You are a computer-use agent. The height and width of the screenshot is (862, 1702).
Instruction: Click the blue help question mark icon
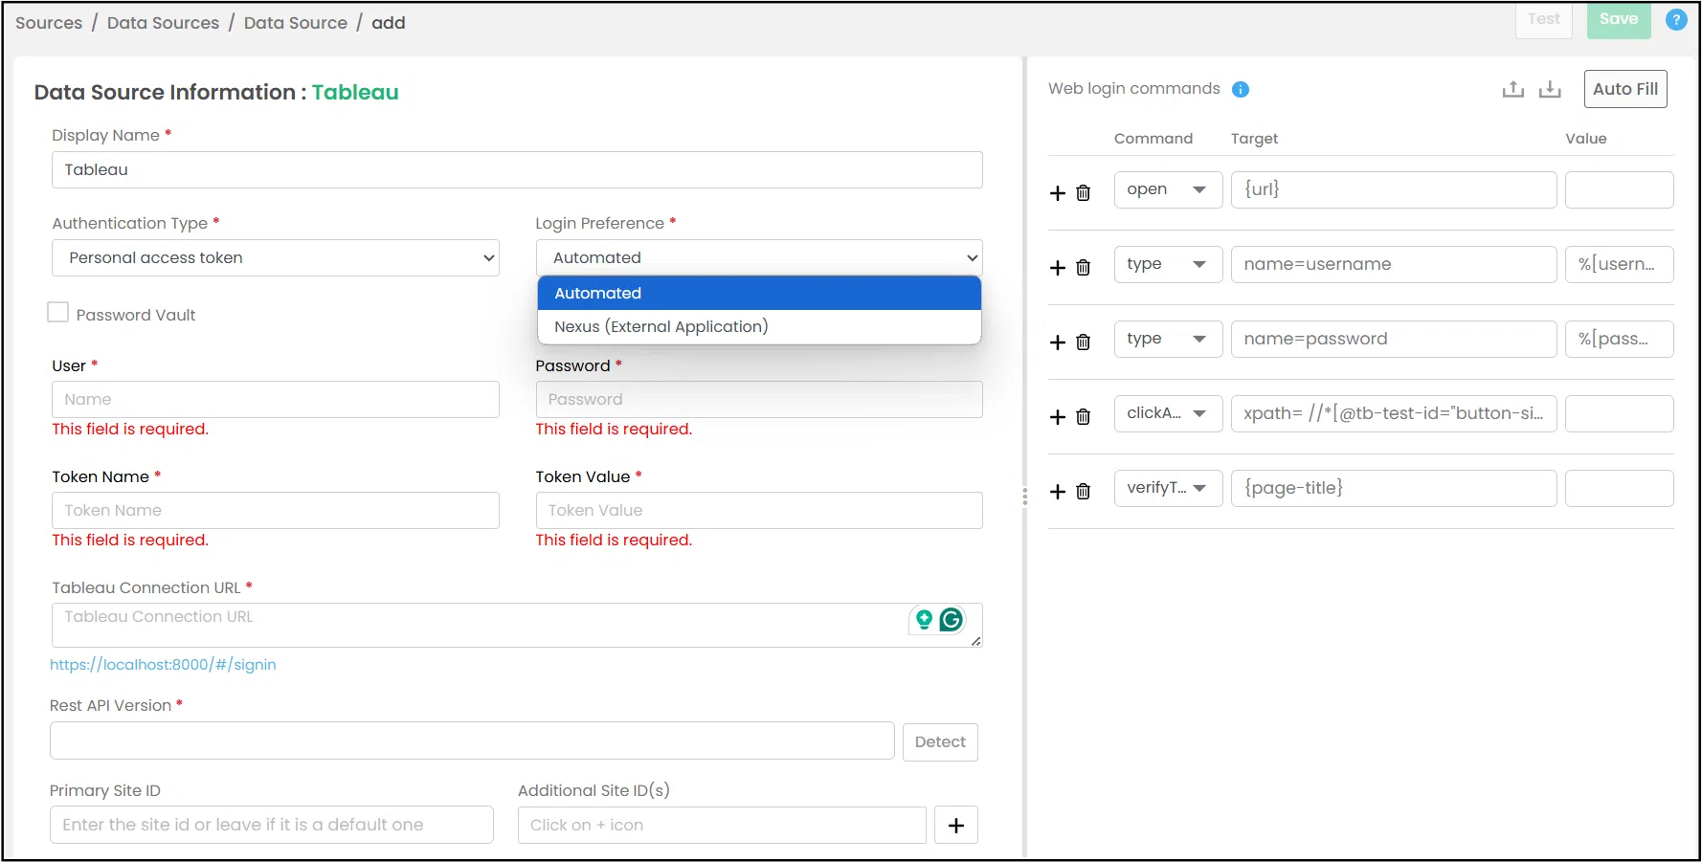click(1675, 20)
